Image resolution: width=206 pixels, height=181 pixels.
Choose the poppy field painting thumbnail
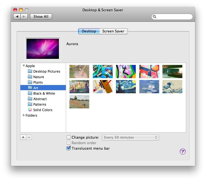(79, 102)
